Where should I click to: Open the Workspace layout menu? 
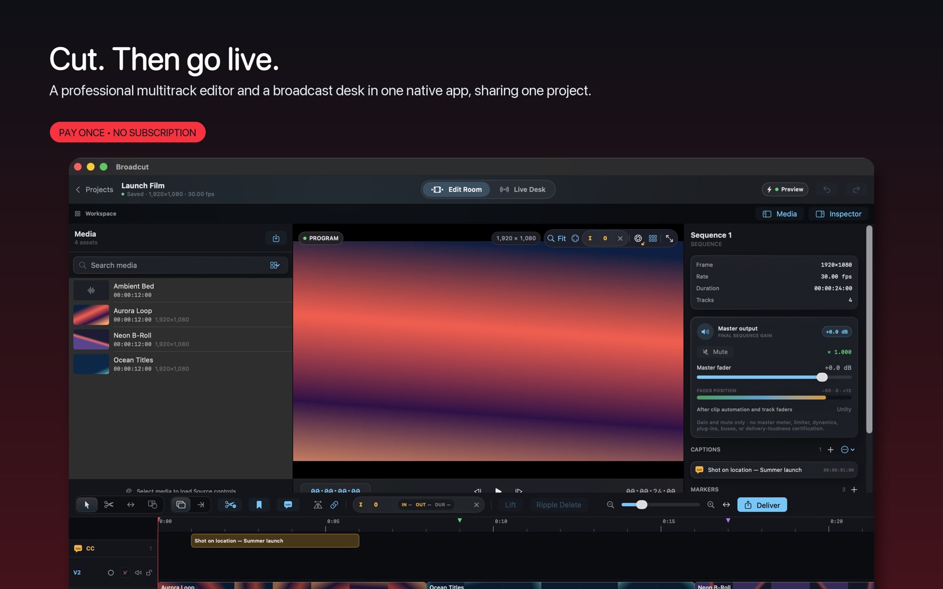click(x=95, y=214)
